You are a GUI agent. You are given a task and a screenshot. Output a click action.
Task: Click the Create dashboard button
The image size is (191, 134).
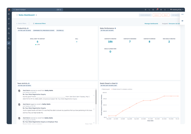[145, 15]
